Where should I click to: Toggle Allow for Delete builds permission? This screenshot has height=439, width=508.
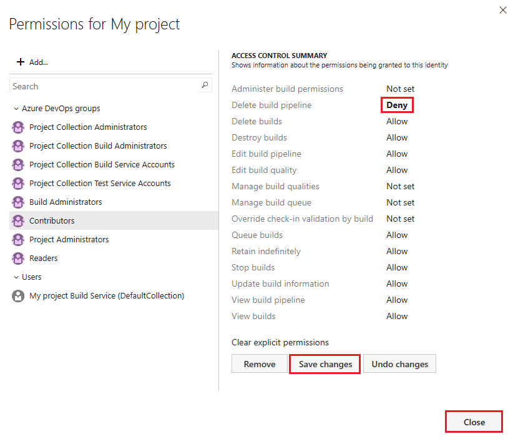(397, 121)
